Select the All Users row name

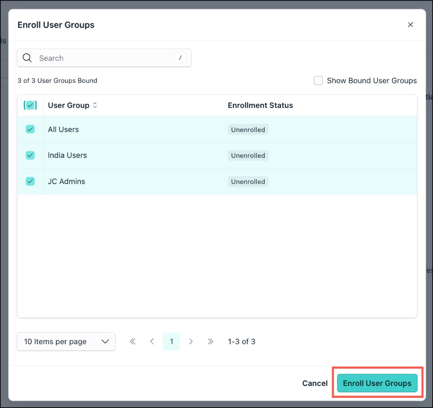coord(63,130)
